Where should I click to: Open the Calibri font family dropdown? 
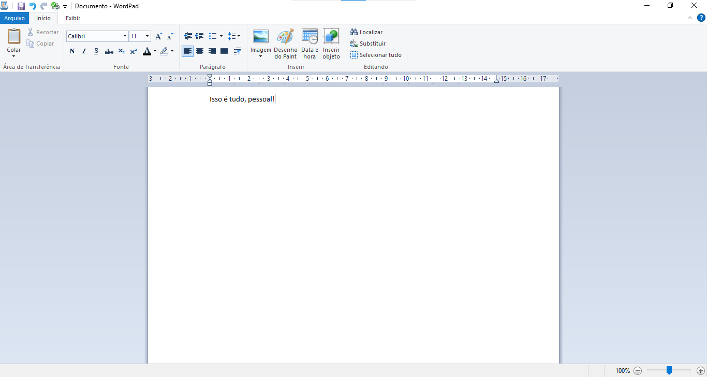point(125,36)
